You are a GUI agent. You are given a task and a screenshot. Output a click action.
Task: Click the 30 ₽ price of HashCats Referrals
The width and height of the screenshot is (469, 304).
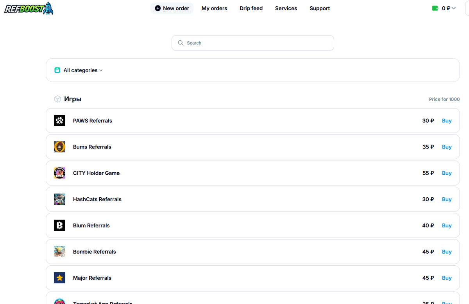428,199
